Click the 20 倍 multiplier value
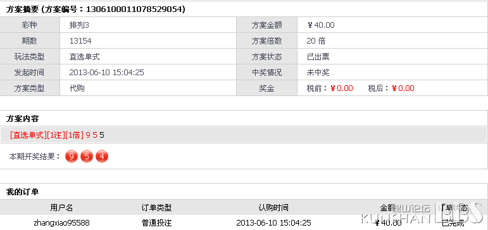Screen dimensions: 488x230 click(316, 41)
